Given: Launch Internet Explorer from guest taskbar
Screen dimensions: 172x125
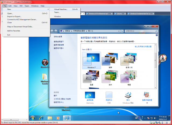Looking at the screenshot, I should 41,118.
